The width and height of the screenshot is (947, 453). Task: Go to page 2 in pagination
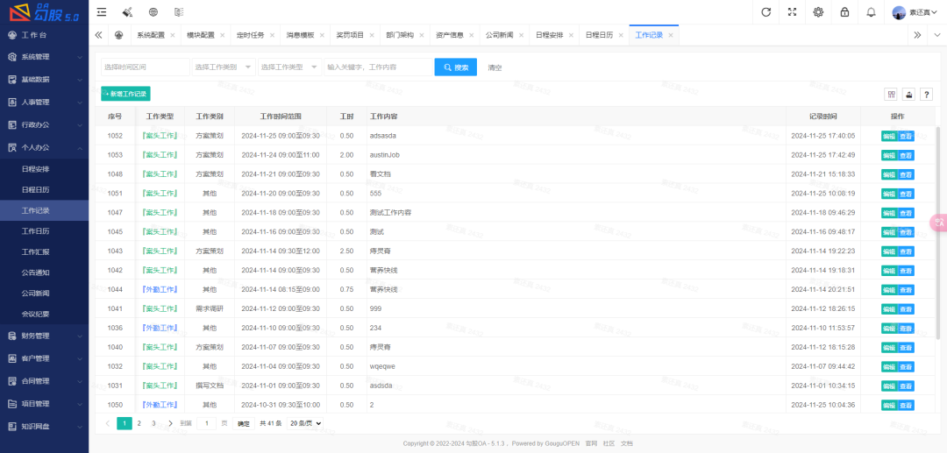pos(139,423)
